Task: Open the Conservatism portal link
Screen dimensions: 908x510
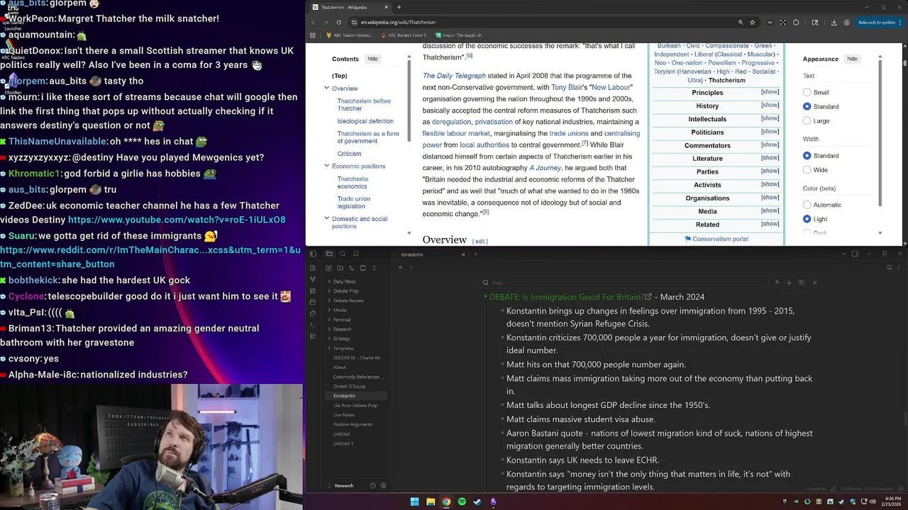Action: coord(720,239)
